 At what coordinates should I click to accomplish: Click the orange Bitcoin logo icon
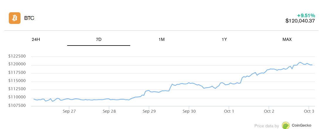[14, 18]
